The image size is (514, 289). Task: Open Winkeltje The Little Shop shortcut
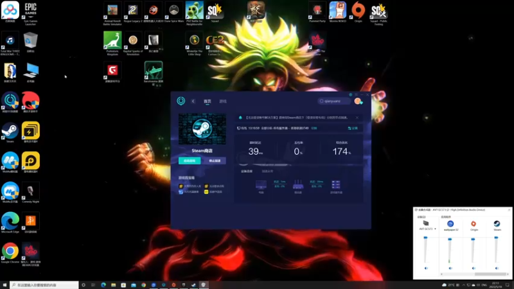(194, 43)
